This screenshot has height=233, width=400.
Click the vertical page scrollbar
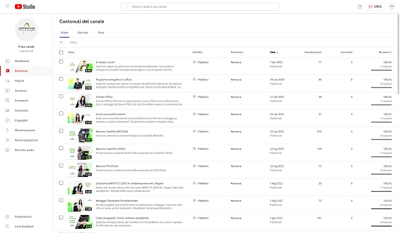pos(398,54)
